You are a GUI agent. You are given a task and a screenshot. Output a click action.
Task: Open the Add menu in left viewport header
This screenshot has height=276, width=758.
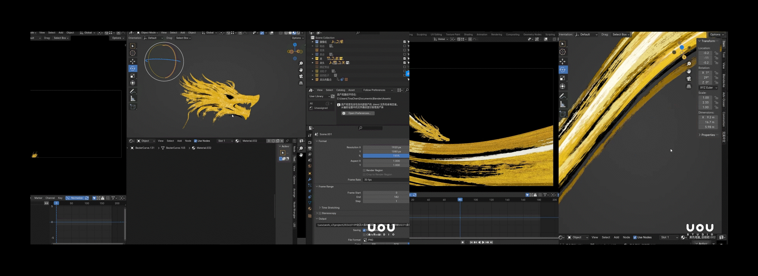(x=182, y=33)
